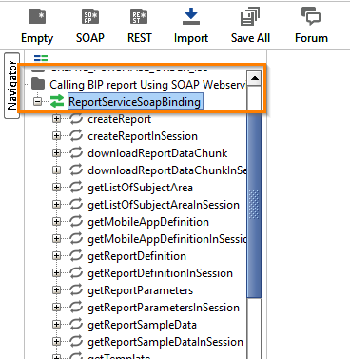
Task: Click the Import project button
Action: [x=191, y=26]
